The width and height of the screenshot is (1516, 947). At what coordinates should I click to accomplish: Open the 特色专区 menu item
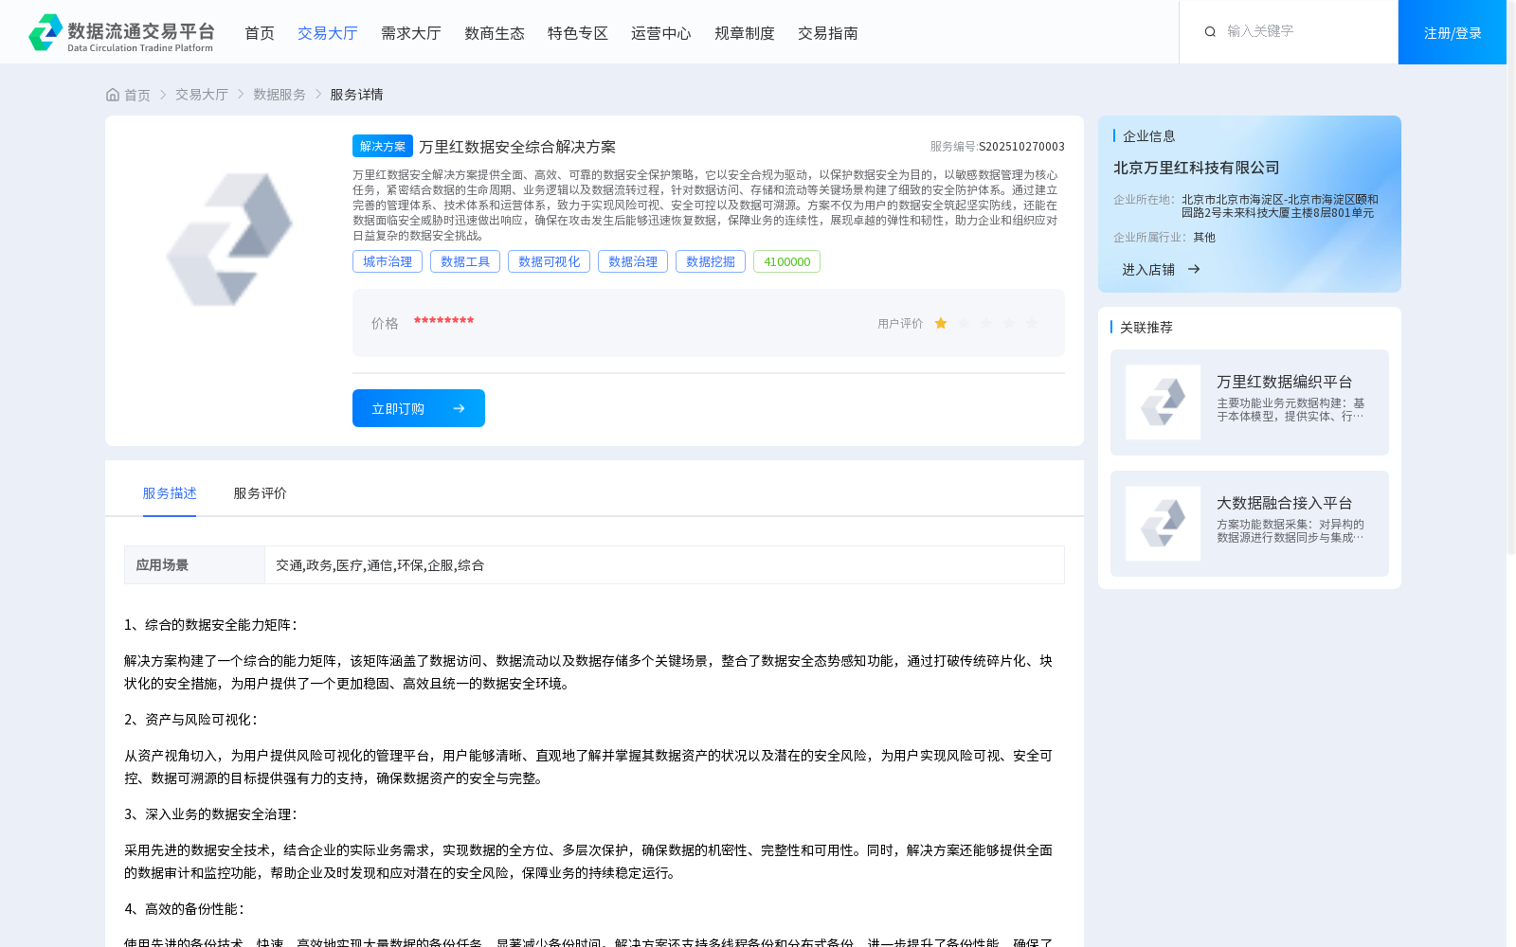click(578, 33)
